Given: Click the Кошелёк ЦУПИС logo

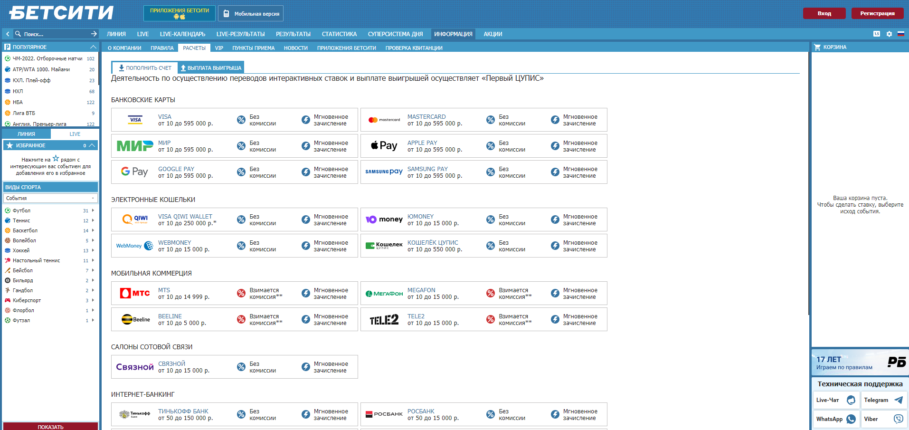Looking at the screenshot, I should pos(384,246).
